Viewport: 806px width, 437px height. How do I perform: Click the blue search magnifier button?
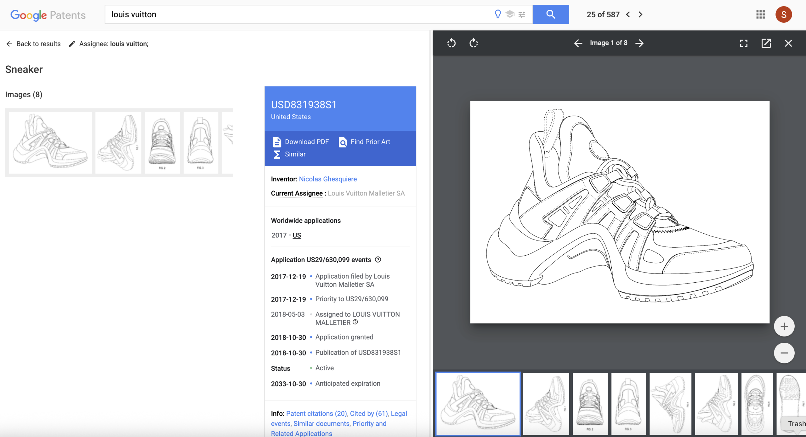(x=551, y=14)
